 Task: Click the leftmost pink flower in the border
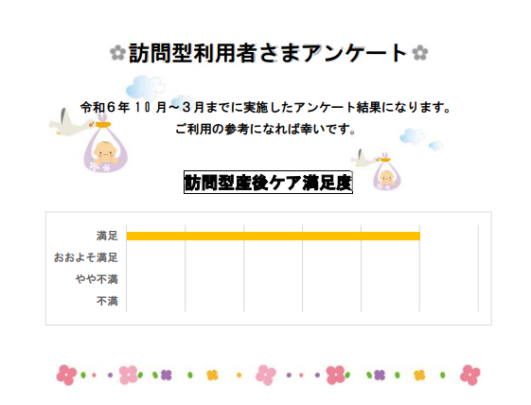[66, 375]
